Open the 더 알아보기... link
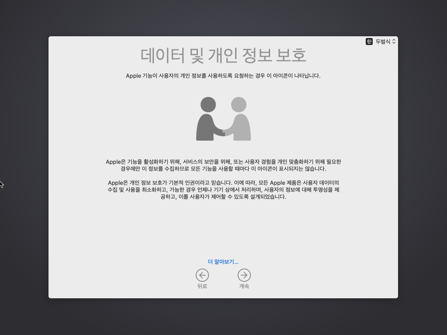This screenshot has height=335, width=447. (223, 262)
